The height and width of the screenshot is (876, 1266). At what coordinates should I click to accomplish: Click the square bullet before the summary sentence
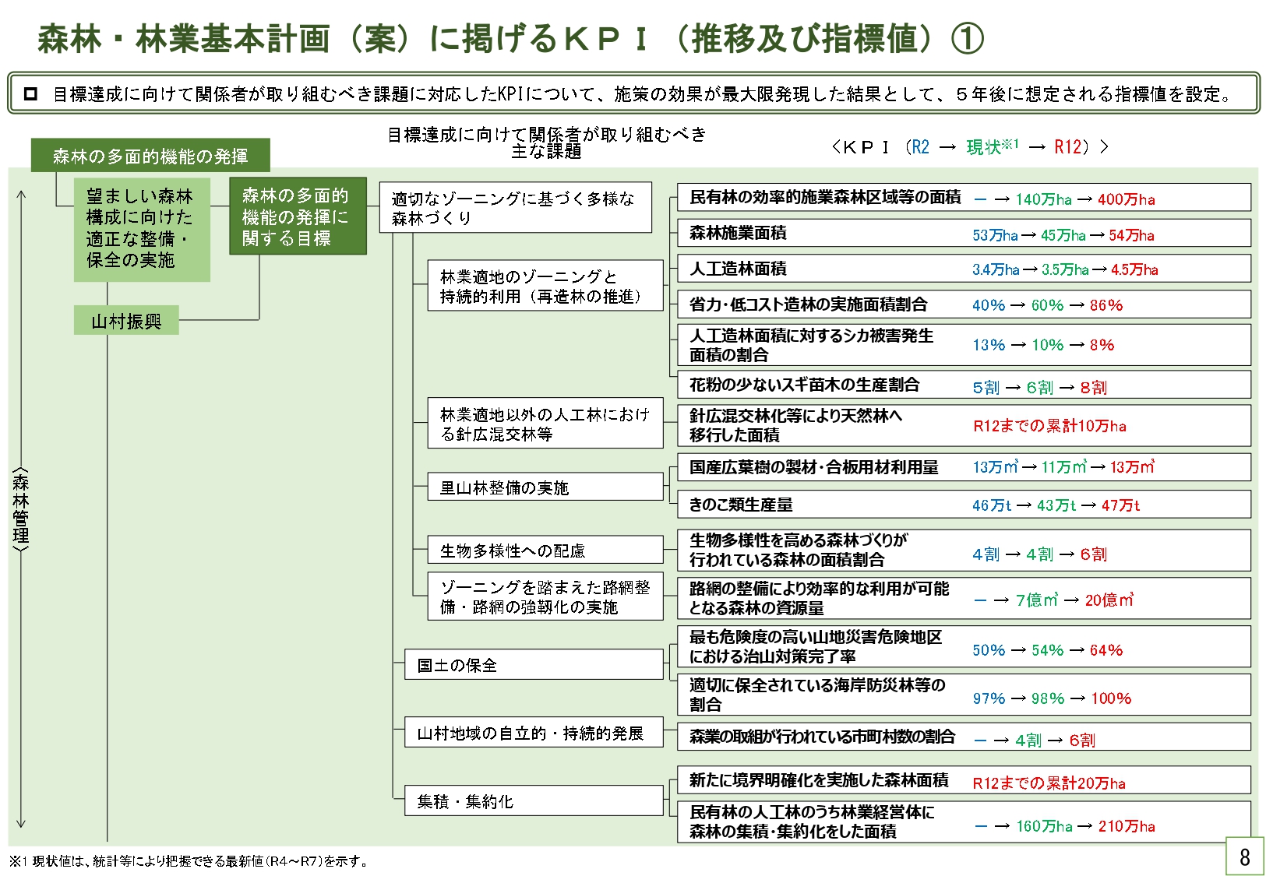click(30, 94)
